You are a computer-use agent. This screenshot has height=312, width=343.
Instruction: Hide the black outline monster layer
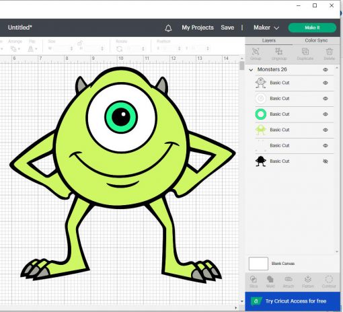pos(326,83)
